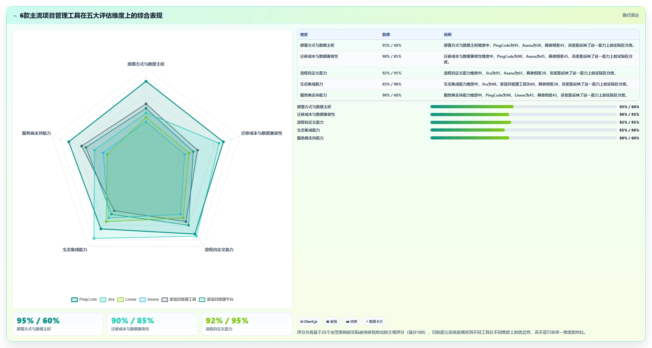Click the 数据卡片 tag
The image size is (652, 348).
tap(374, 321)
